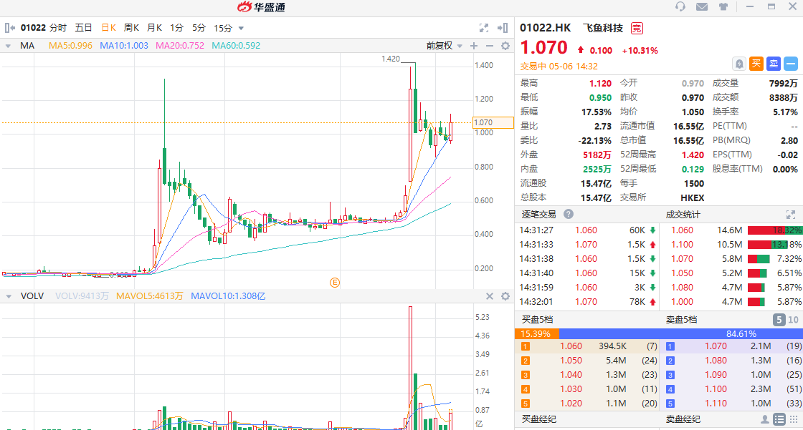Click ask level 4 price 1.100

coord(716,389)
